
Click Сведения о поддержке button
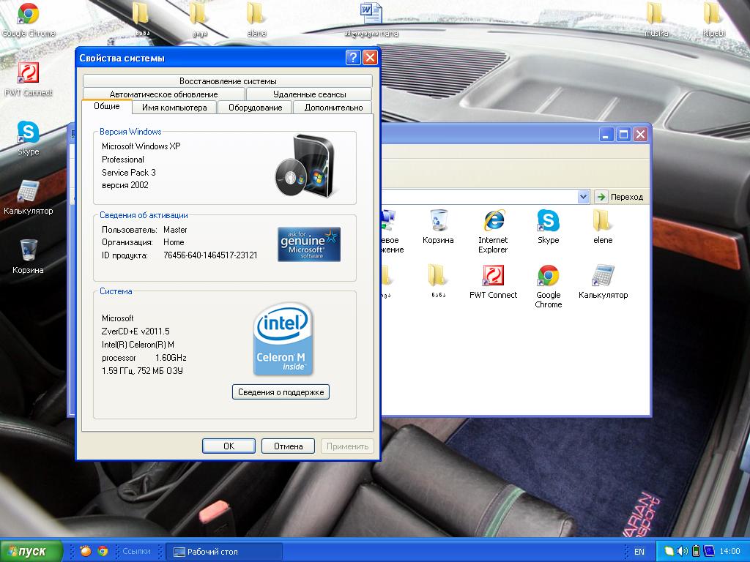point(281,392)
